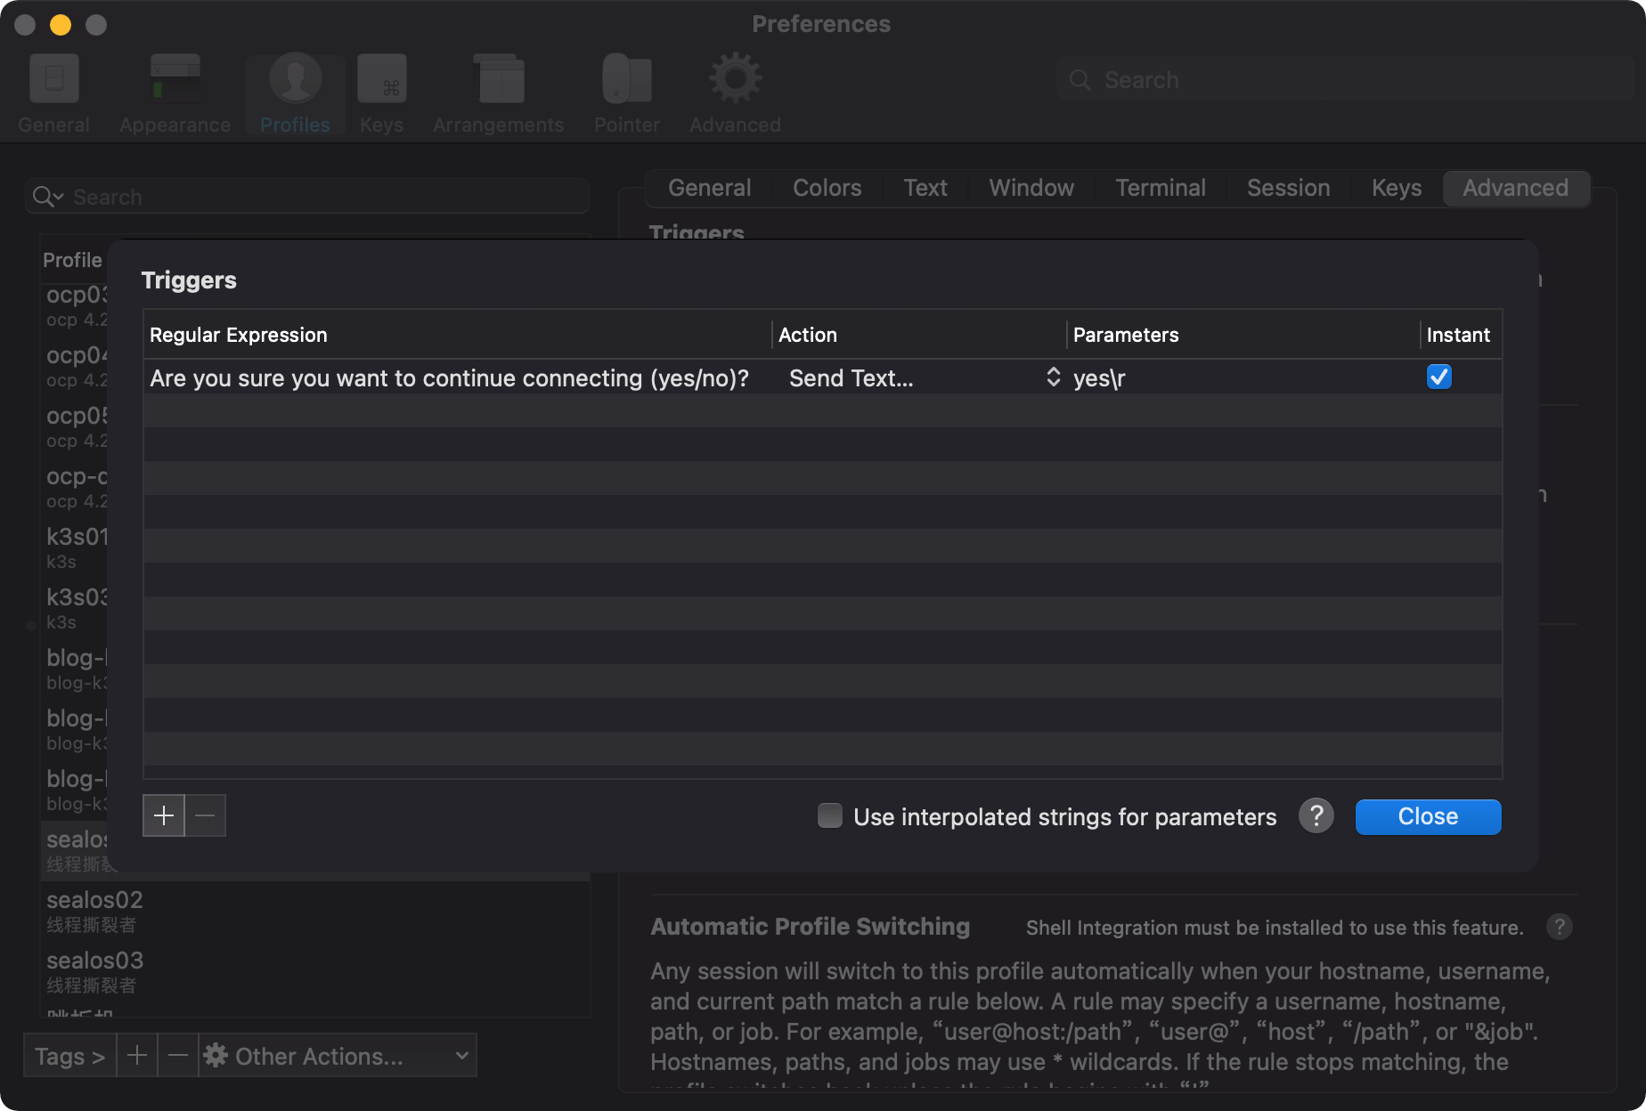The width and height of the screenshot is (1646, 1111).
Task: Close the Triggers dialog
Action: [1428, 816]
